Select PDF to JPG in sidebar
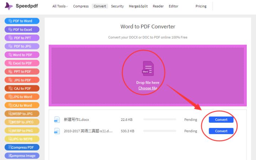This screenshot has height=160, width=256. point(22,46)
